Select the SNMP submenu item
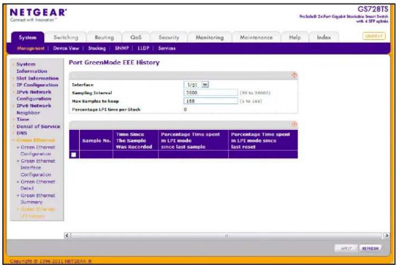This screenshot has width=396, height=265. (x=122, y=48)
